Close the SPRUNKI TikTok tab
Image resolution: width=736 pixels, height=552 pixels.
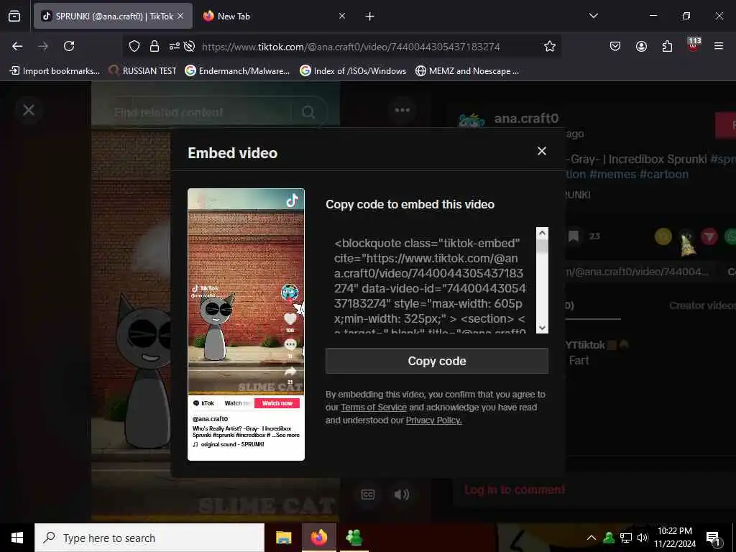click(x=180, y=16)
